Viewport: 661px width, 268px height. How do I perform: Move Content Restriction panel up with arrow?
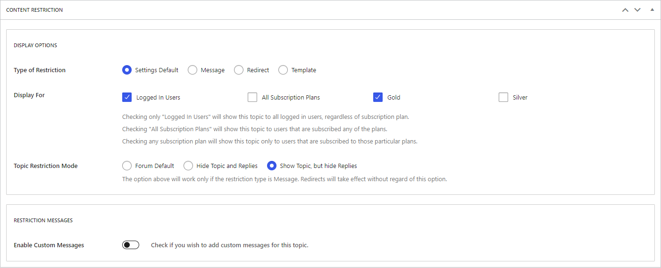(625, 10)
